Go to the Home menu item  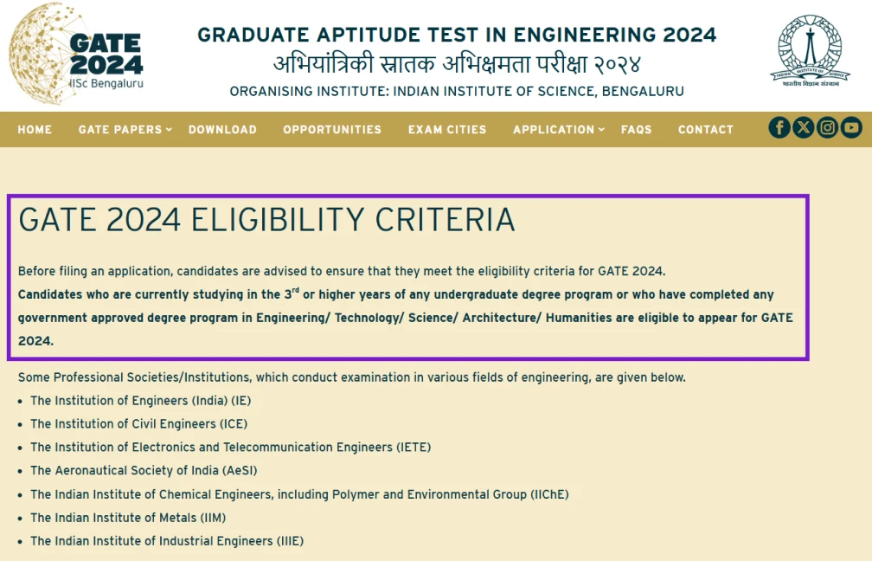35,130
